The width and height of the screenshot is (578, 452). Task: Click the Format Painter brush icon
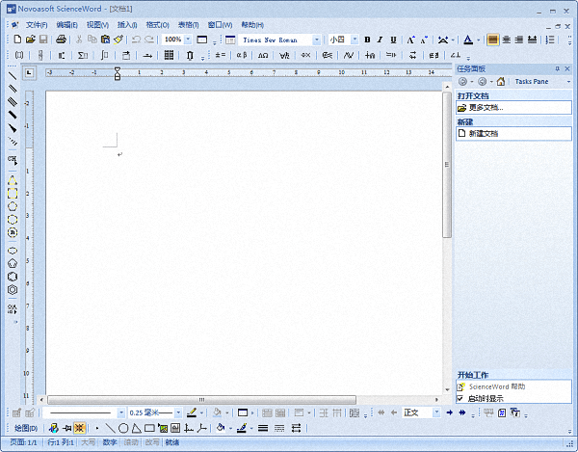118,40
